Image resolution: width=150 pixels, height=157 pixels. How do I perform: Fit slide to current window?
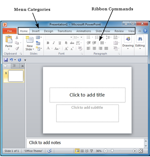pyautogui.click(x=141, y=151)
